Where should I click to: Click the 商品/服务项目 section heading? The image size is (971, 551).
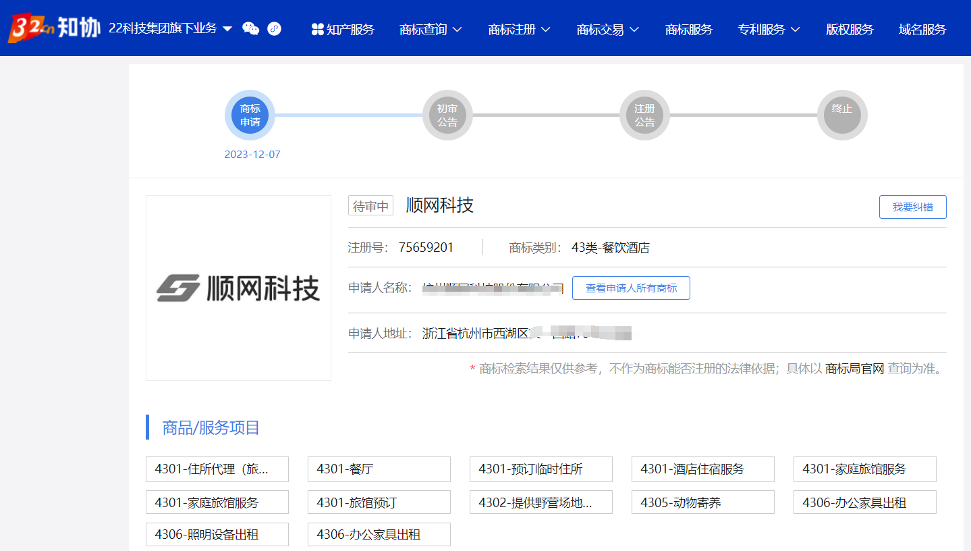coord(211,427)
